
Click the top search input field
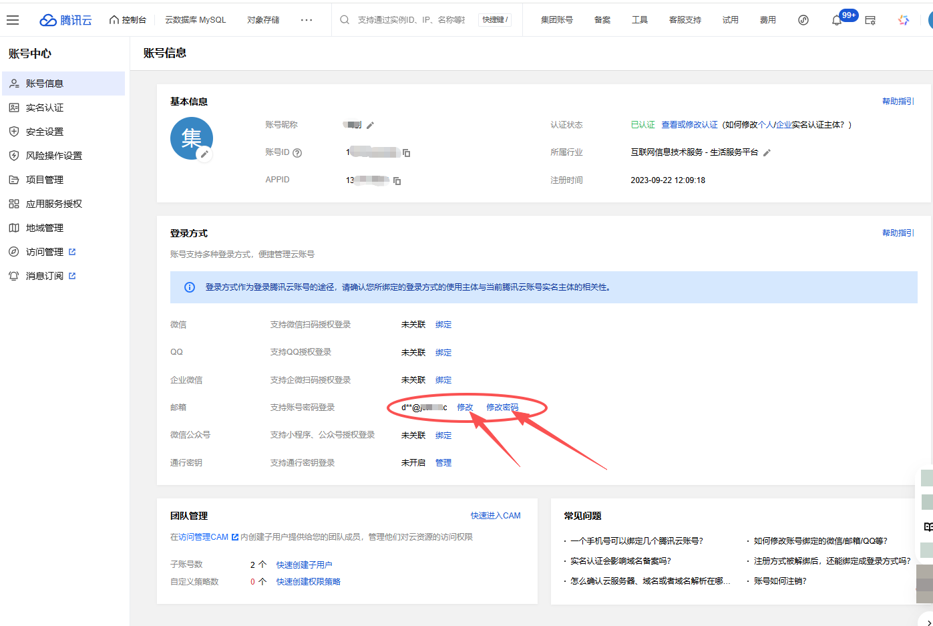point(411,20)
